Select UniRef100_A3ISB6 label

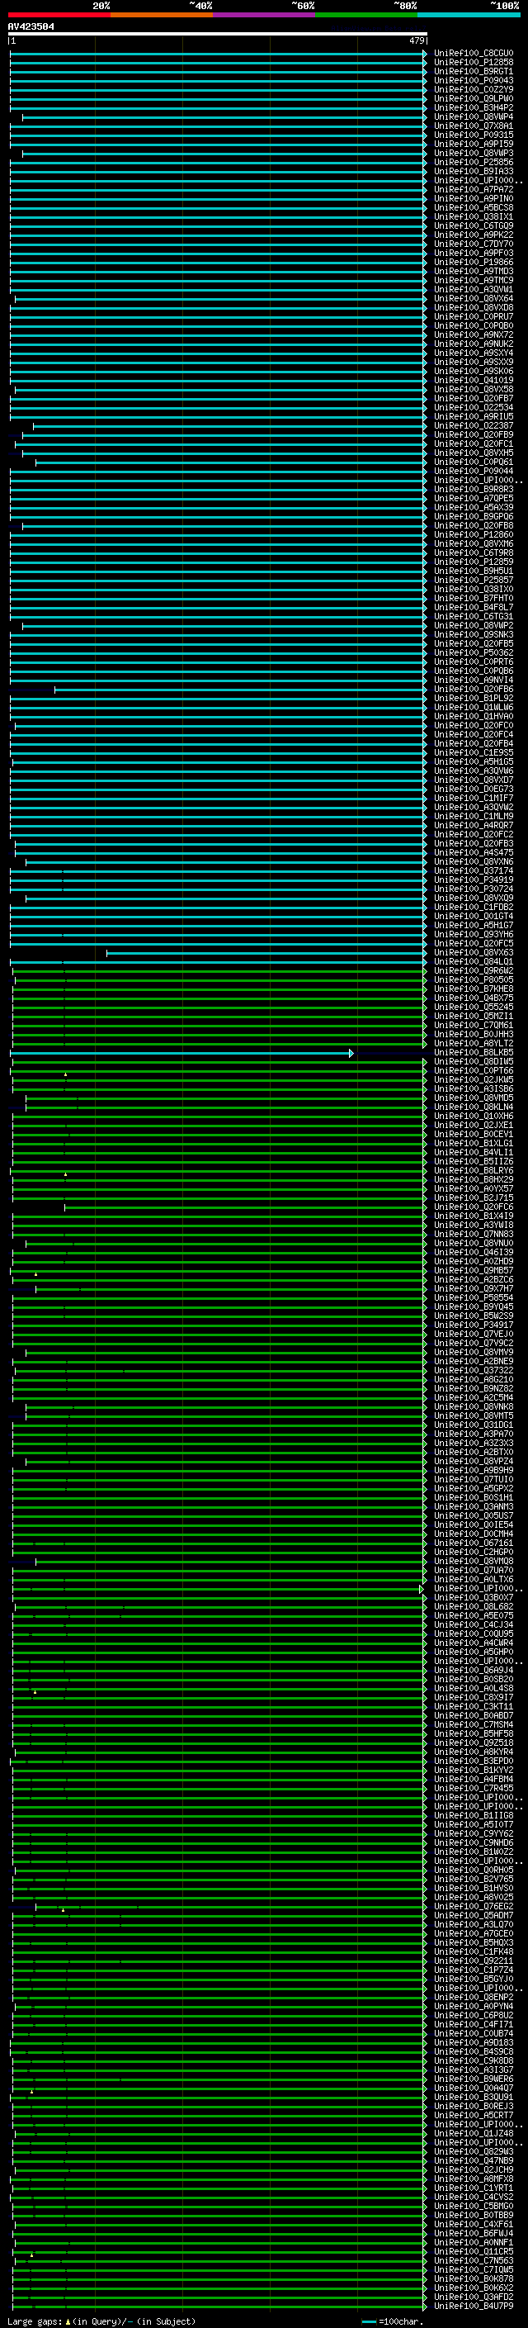(x=473, y=1089)
